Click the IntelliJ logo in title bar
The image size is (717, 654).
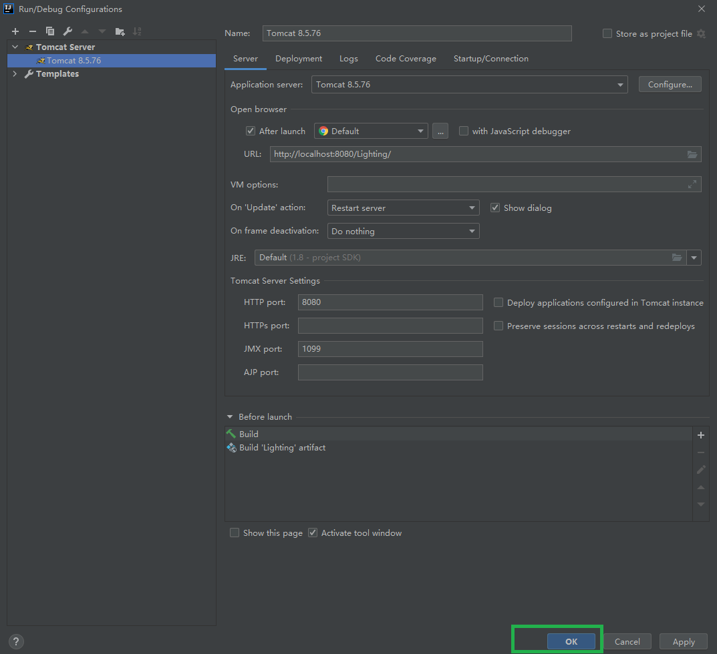[x=9, y=9]
